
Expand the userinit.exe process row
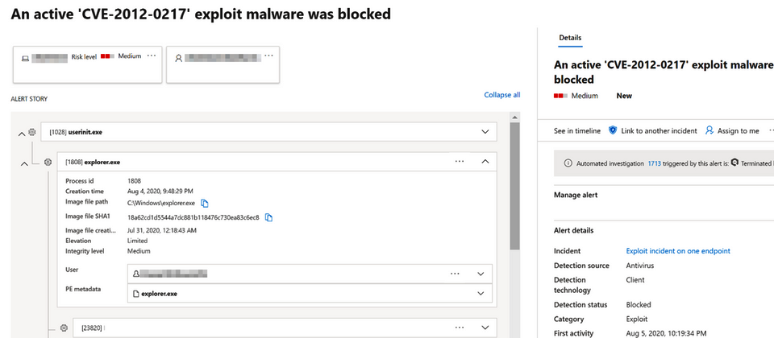485,131
